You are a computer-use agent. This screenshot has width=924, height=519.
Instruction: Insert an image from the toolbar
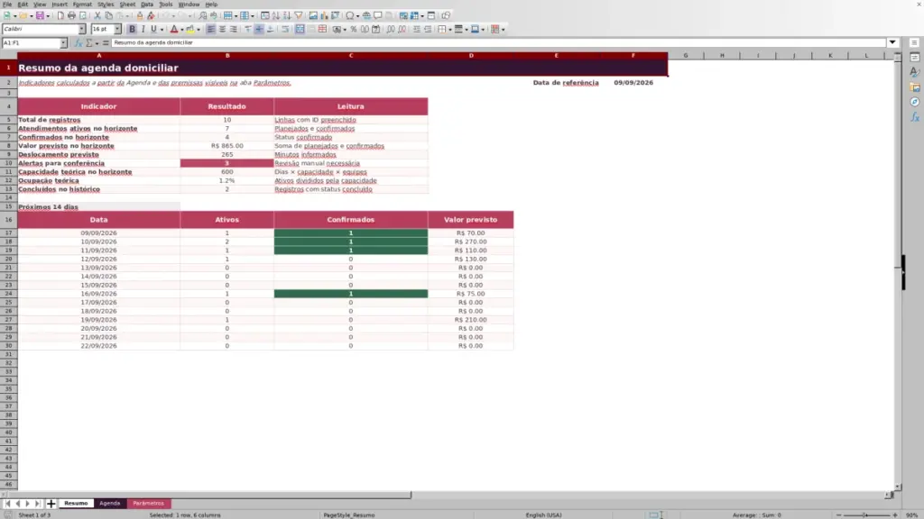coord(313,16)
